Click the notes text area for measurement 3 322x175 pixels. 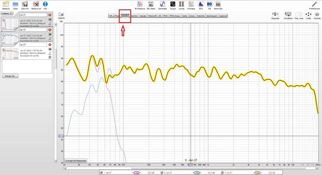[27, 66]
